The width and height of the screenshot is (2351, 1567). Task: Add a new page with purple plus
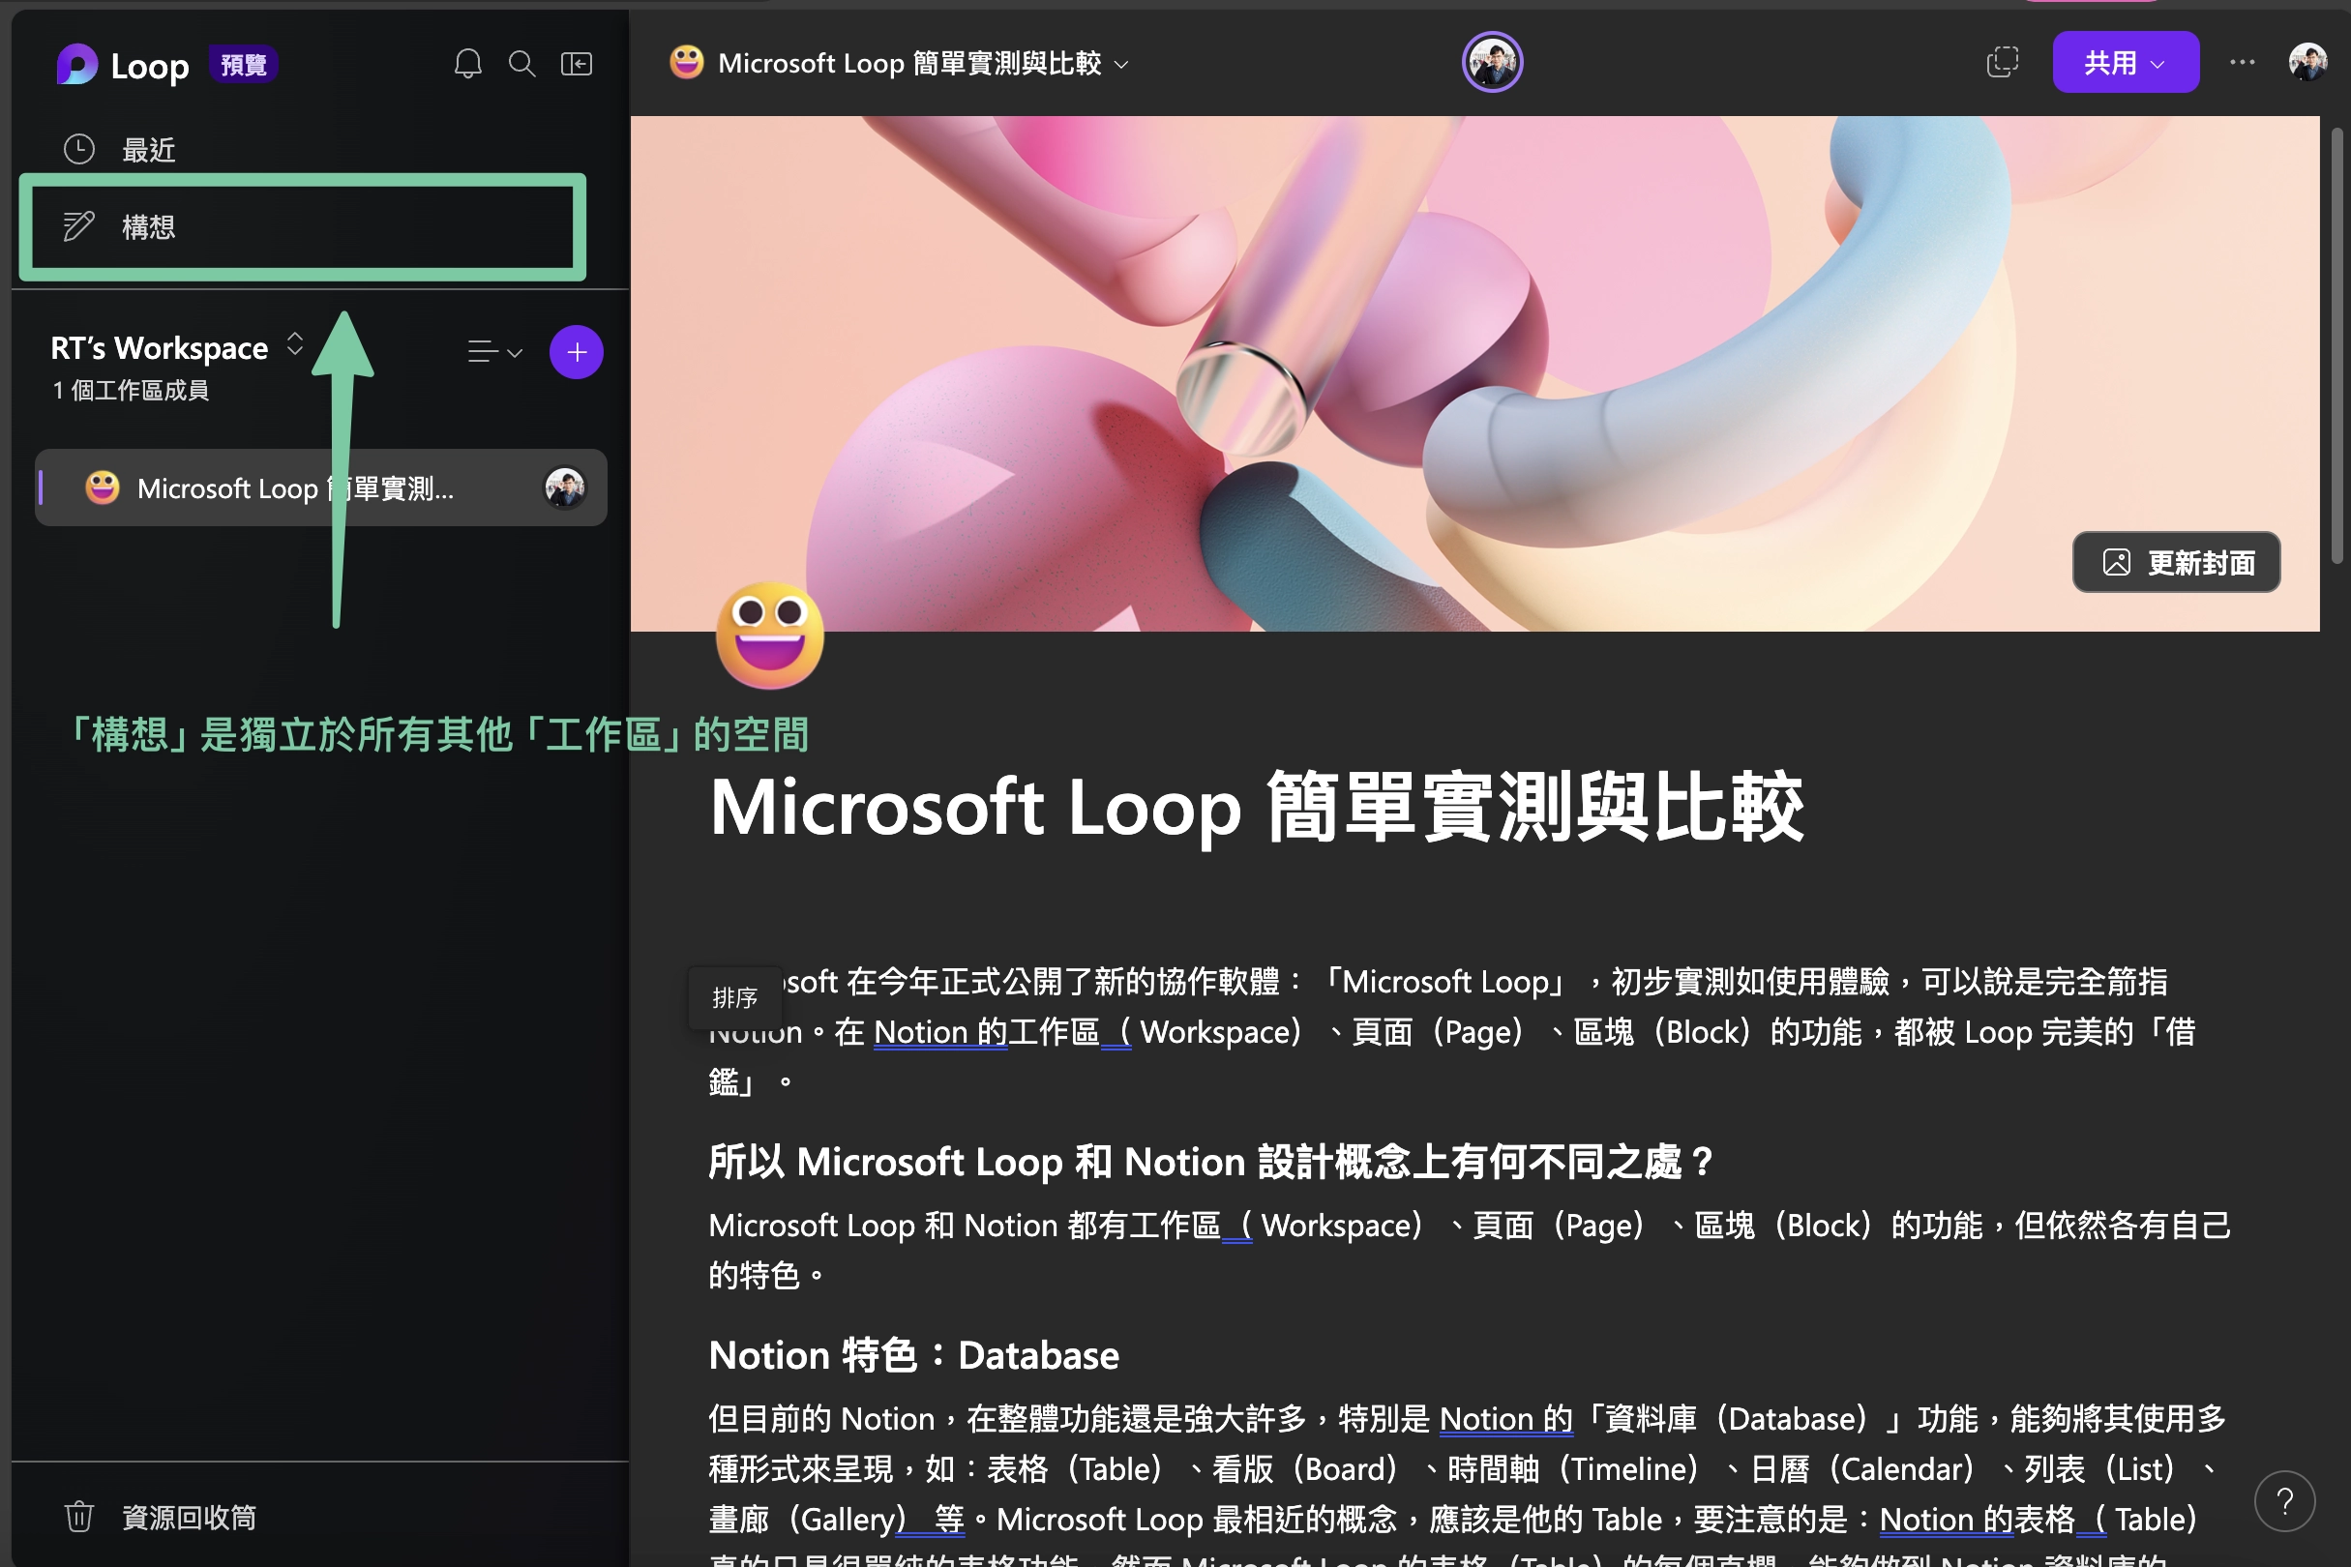click(577, 352)
